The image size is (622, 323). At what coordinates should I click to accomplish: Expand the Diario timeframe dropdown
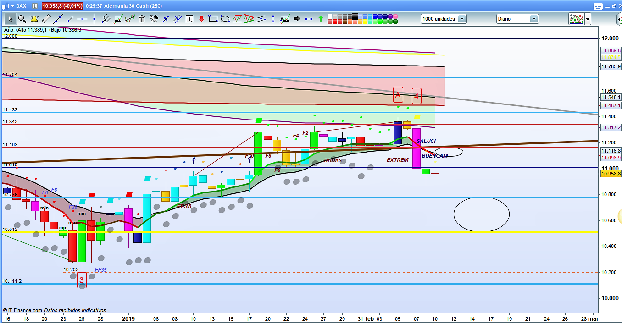pyautogui.click(x=534, y=19)
